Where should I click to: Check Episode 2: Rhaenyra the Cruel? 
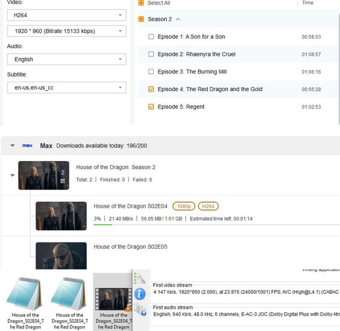(x=151, y=54)
